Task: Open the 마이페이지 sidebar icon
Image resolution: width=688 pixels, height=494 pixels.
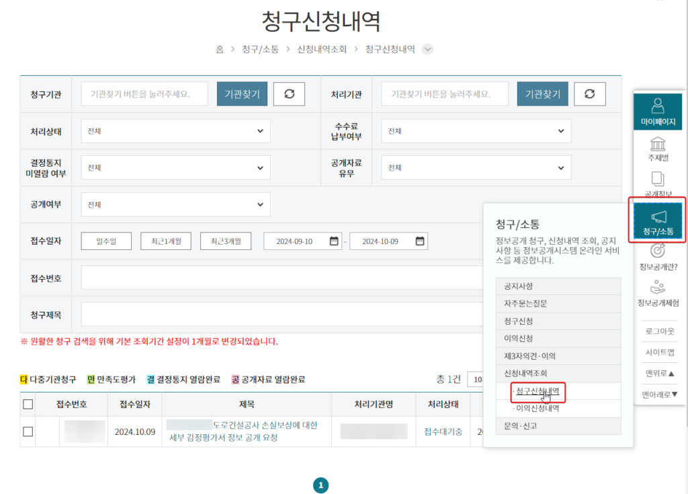Action: click(658, 112)
